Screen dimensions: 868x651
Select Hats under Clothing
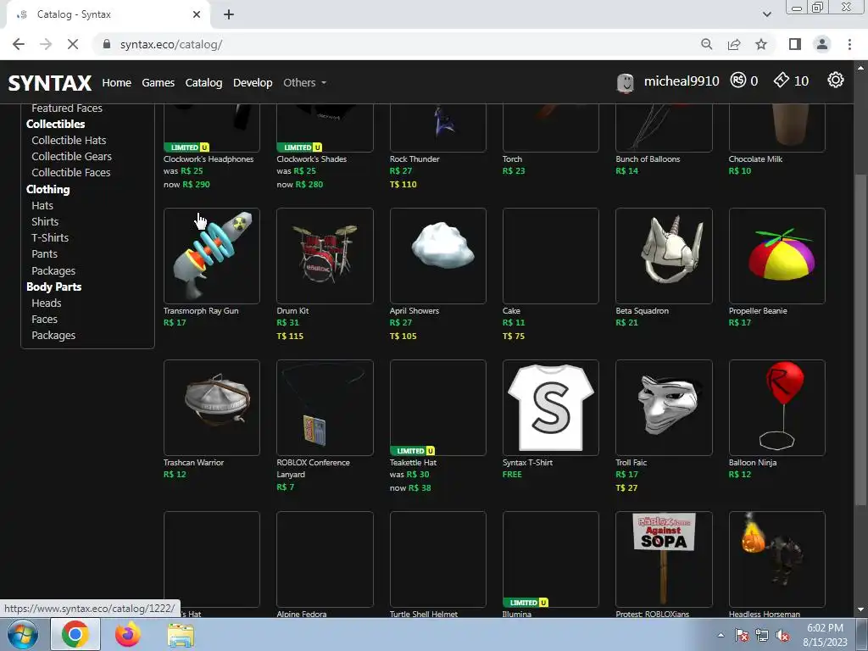click(x=42, y=205)
